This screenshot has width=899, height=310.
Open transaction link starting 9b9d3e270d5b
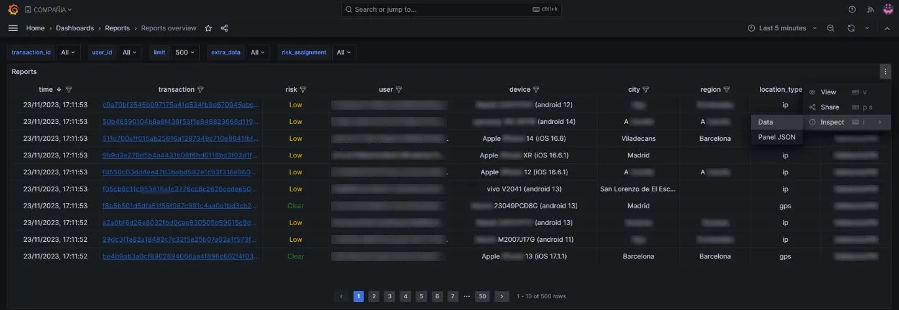click(x=180, y=155)
